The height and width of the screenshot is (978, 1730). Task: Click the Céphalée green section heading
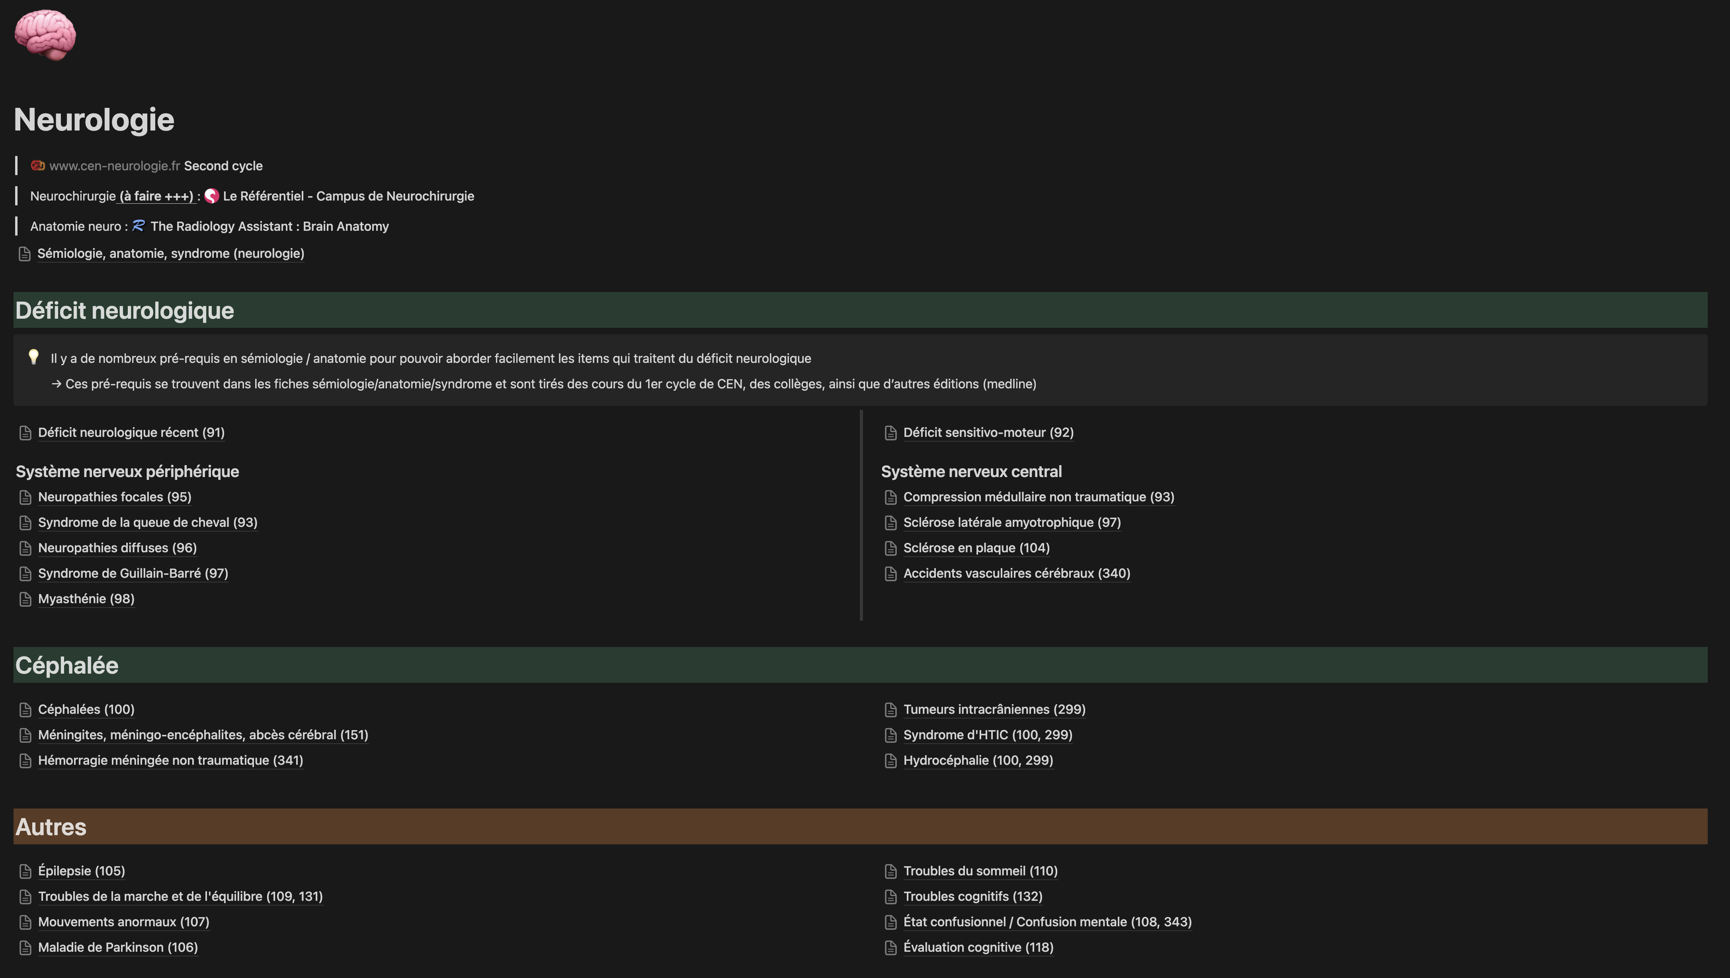(67, 665)
